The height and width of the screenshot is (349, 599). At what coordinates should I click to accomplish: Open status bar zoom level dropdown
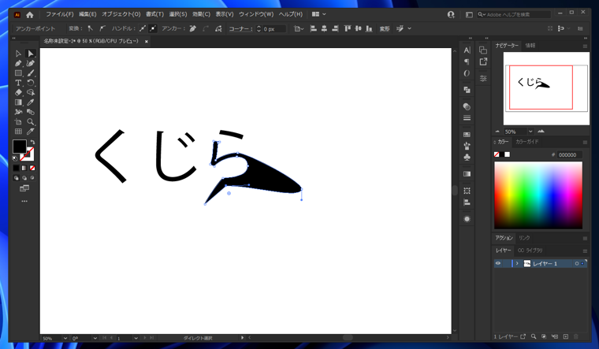tap(65, 338)
